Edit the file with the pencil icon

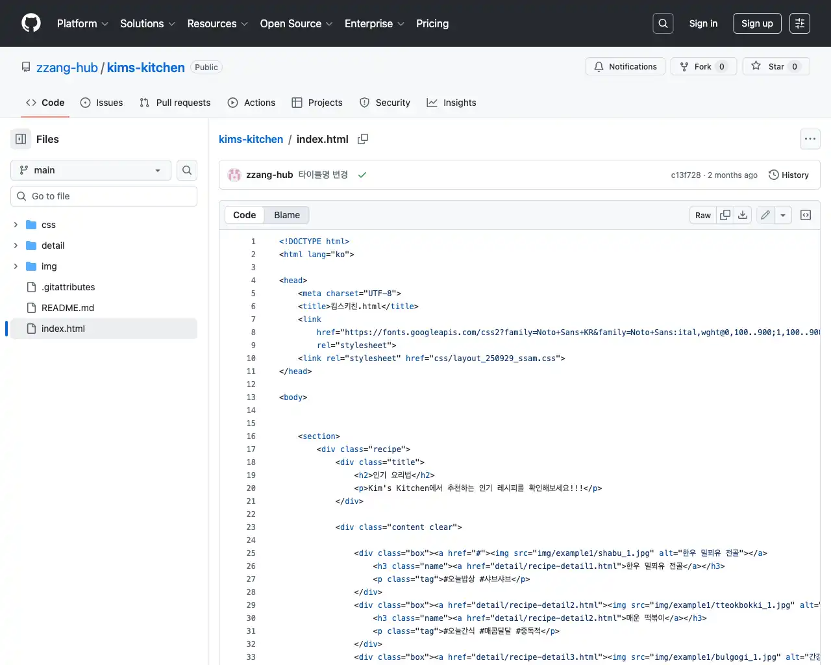765,215
